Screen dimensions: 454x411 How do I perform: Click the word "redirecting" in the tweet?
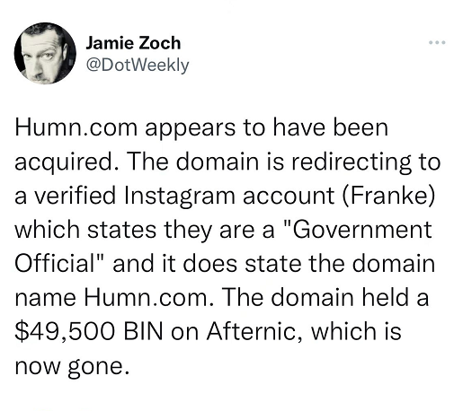coord(352,163)
